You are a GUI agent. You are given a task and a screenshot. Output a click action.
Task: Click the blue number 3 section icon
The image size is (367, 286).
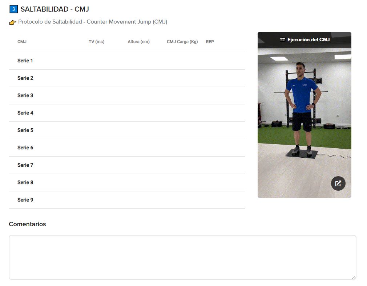(13, 9)
